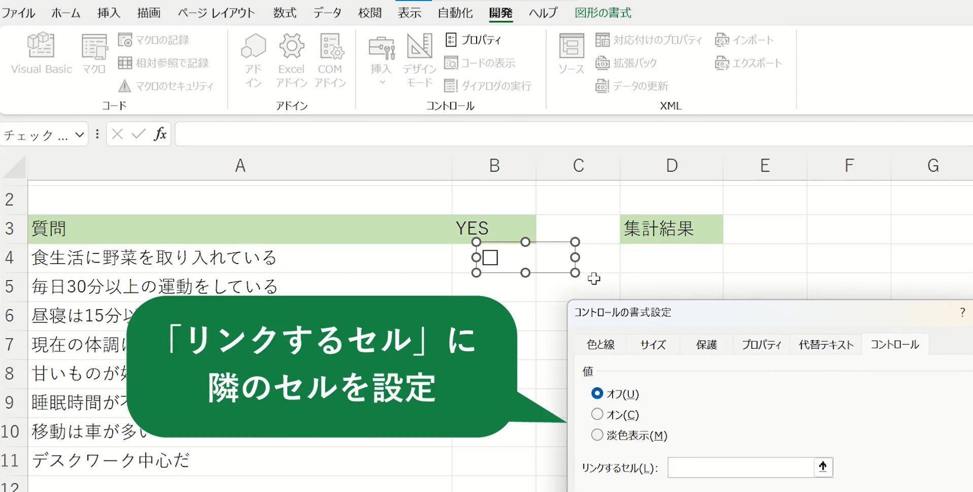
Task: Open プロパティ tab in dialog
Action: tap(761, 345)
